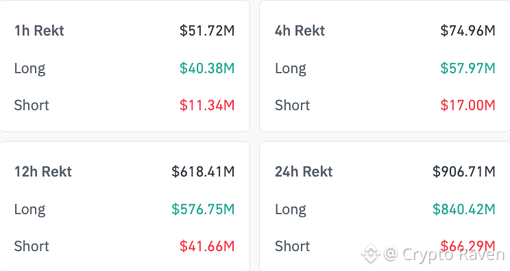
Task: Click the $840.42M long value
Action: click(464, 209)
